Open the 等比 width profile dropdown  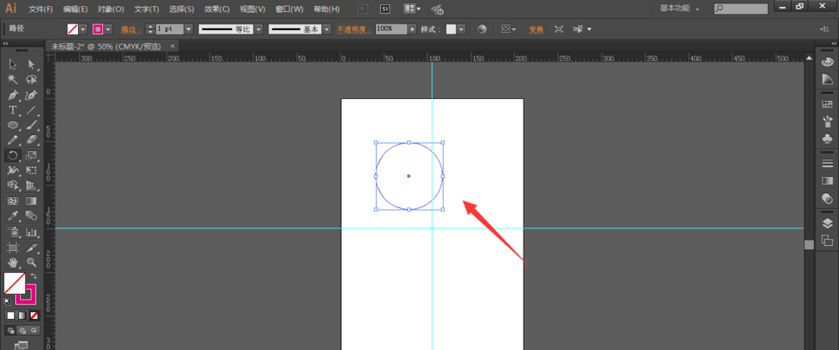coord(258,29)
